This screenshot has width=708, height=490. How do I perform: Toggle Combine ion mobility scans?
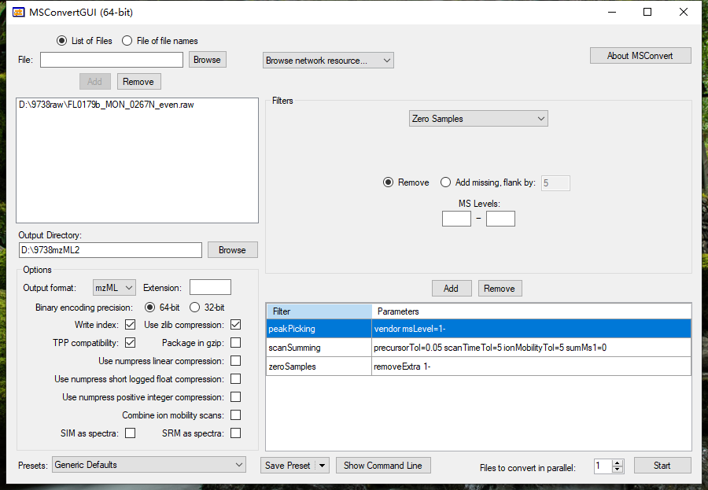pyautogui.click(x=235, y=414)
